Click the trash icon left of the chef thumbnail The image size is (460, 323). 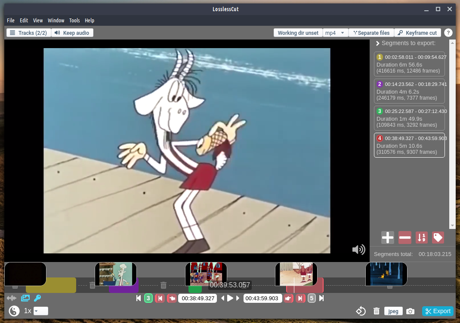pyautogui.click(x=92, y=285)
